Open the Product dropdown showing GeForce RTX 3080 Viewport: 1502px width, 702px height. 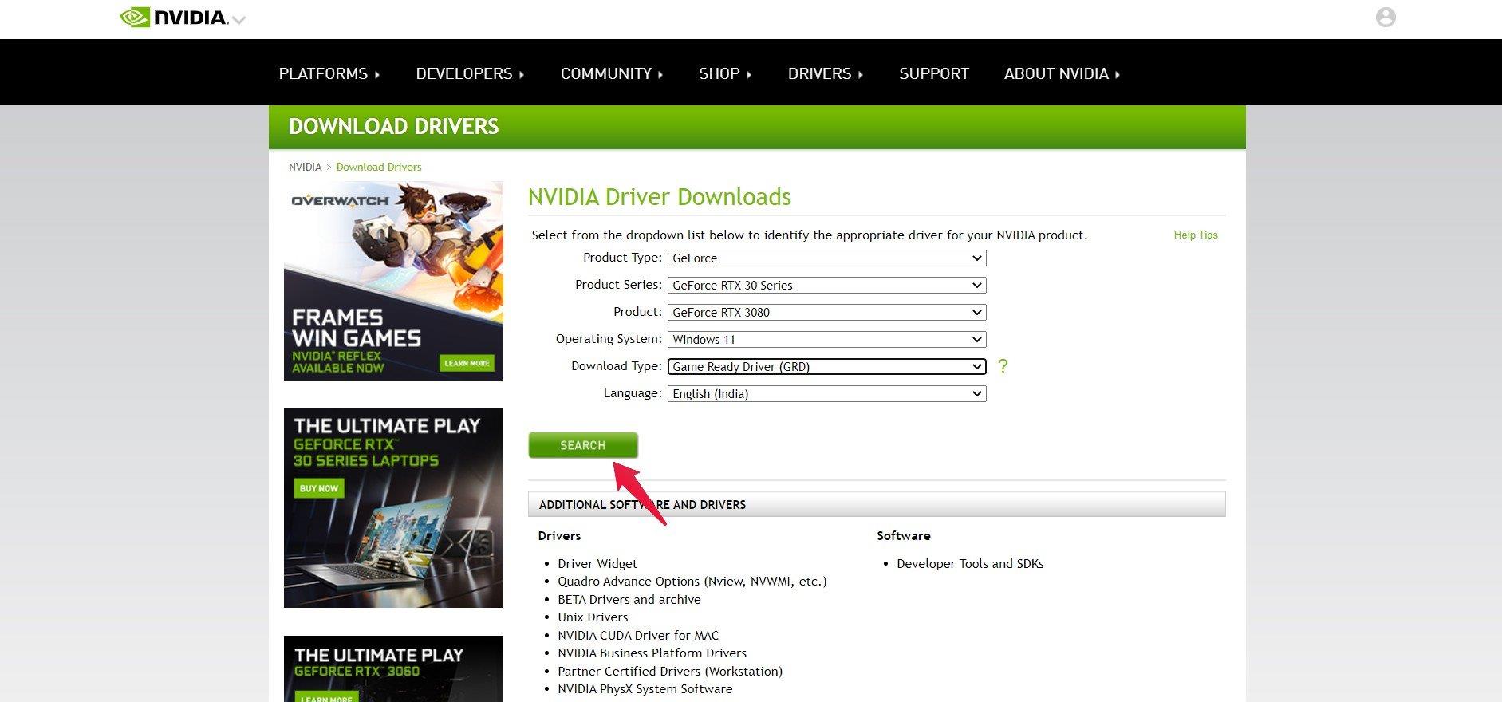[826, 313]
